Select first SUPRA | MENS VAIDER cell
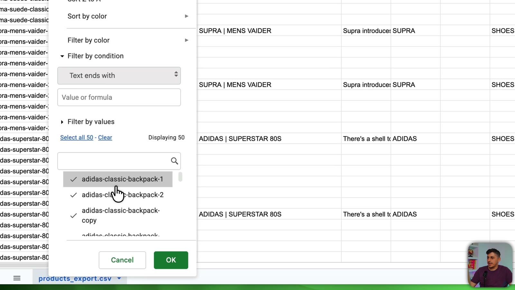The width and height of the screenshot is (515, 290). 269,31
